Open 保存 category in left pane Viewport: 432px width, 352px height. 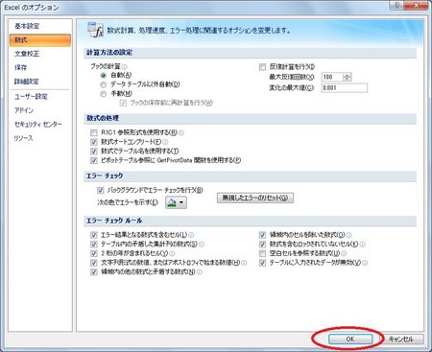40,67
